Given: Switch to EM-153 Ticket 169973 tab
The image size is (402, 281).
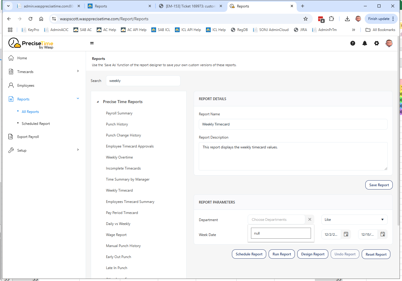Looking at the screenshot, I should 190,6.
